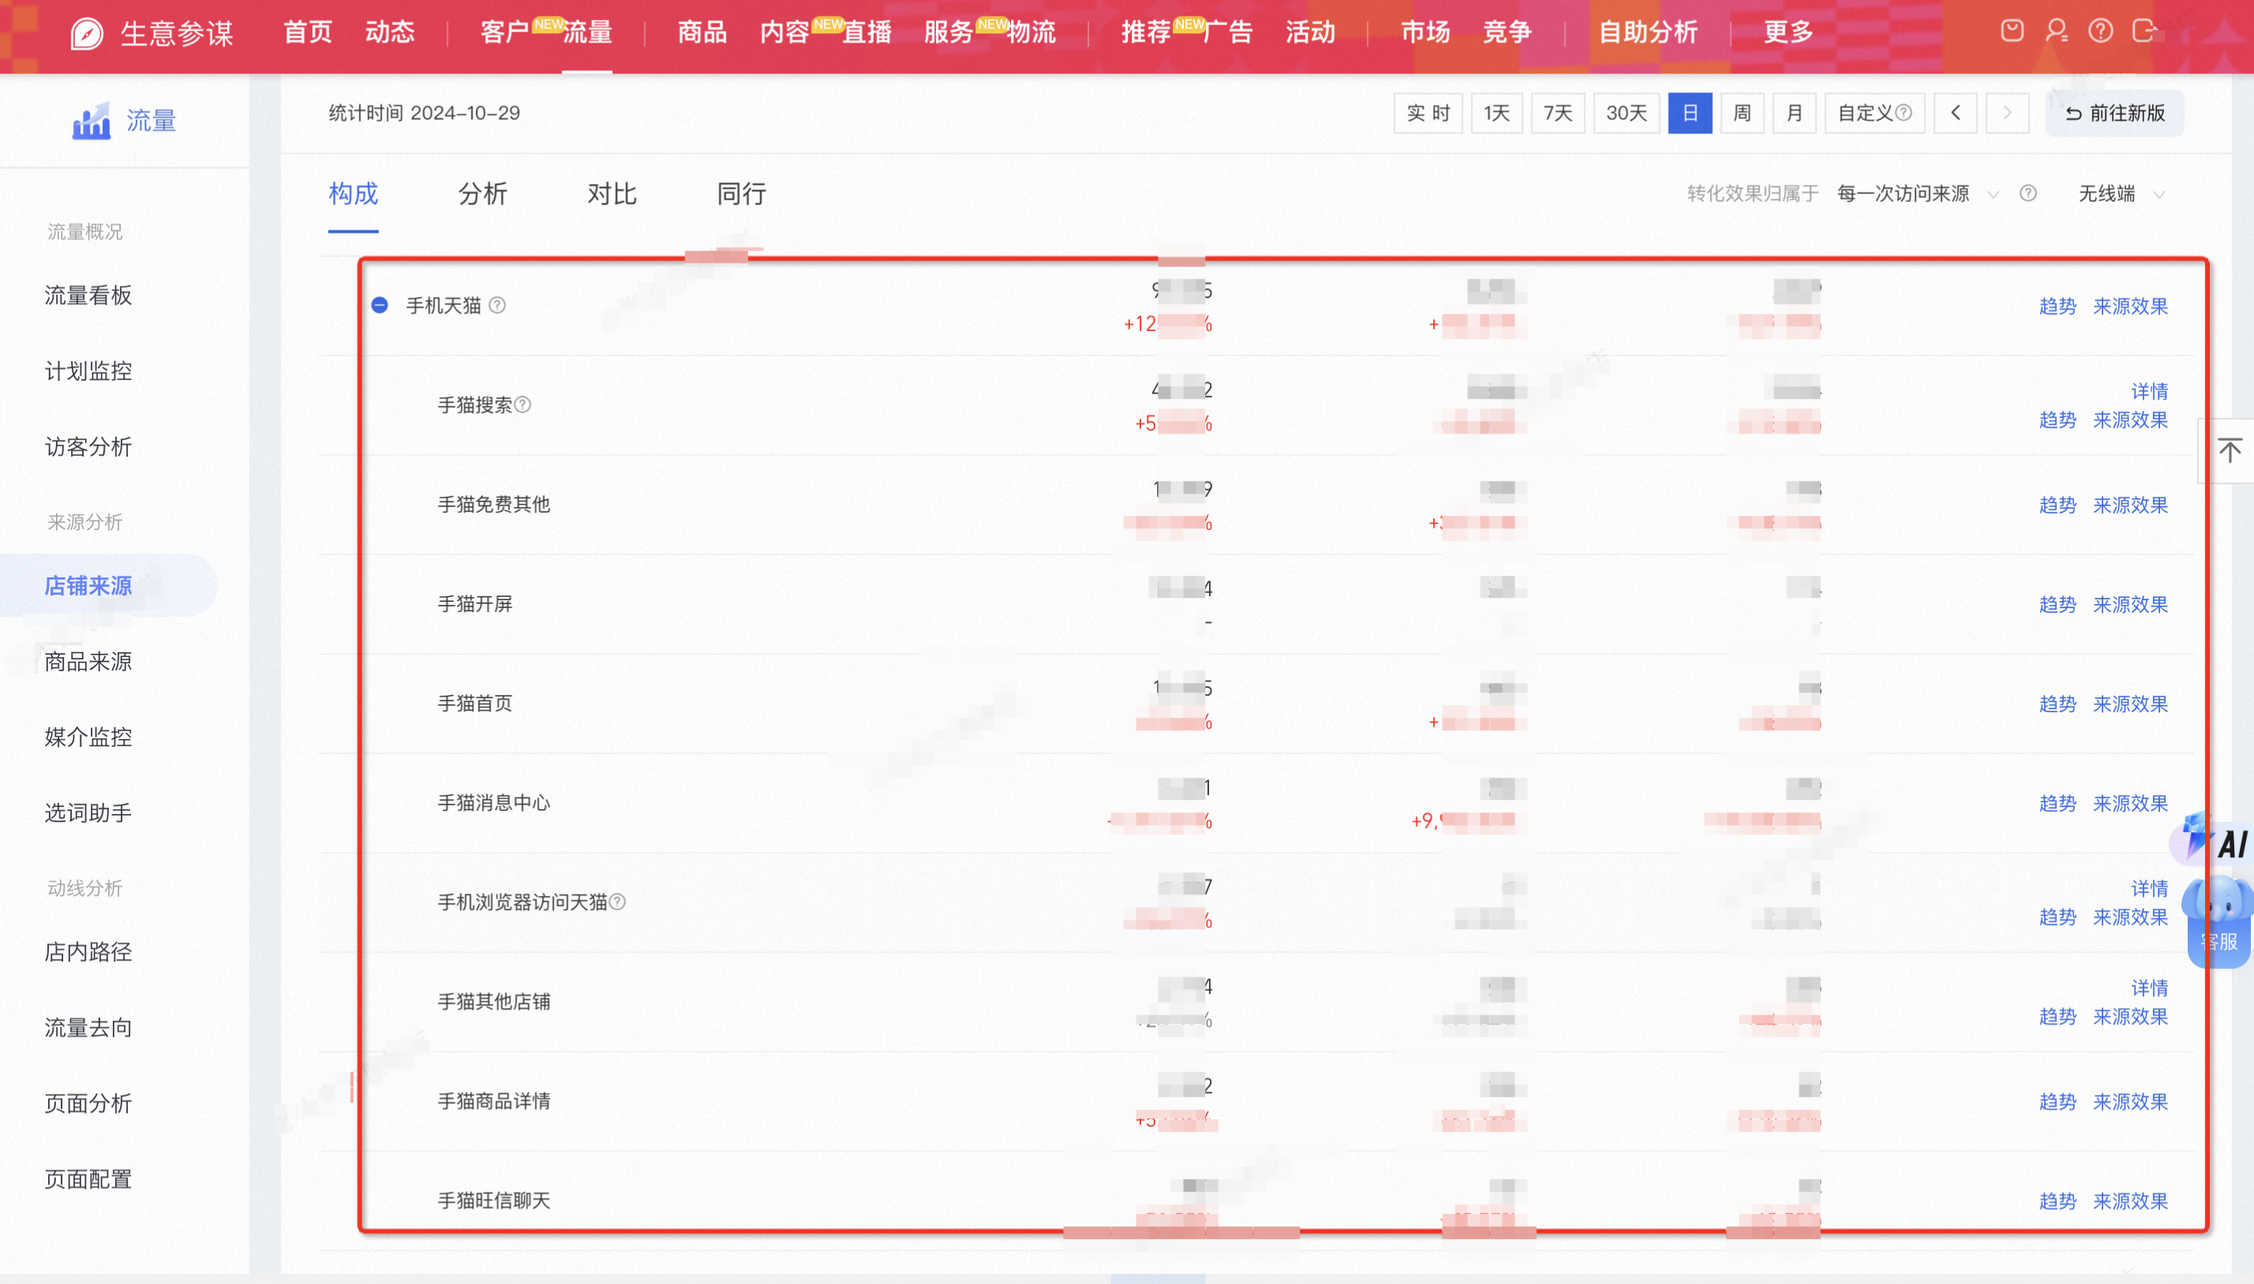Go to the next date with right arrow
This screenshot has width=2254, height=1284.
coord(2007,113)
